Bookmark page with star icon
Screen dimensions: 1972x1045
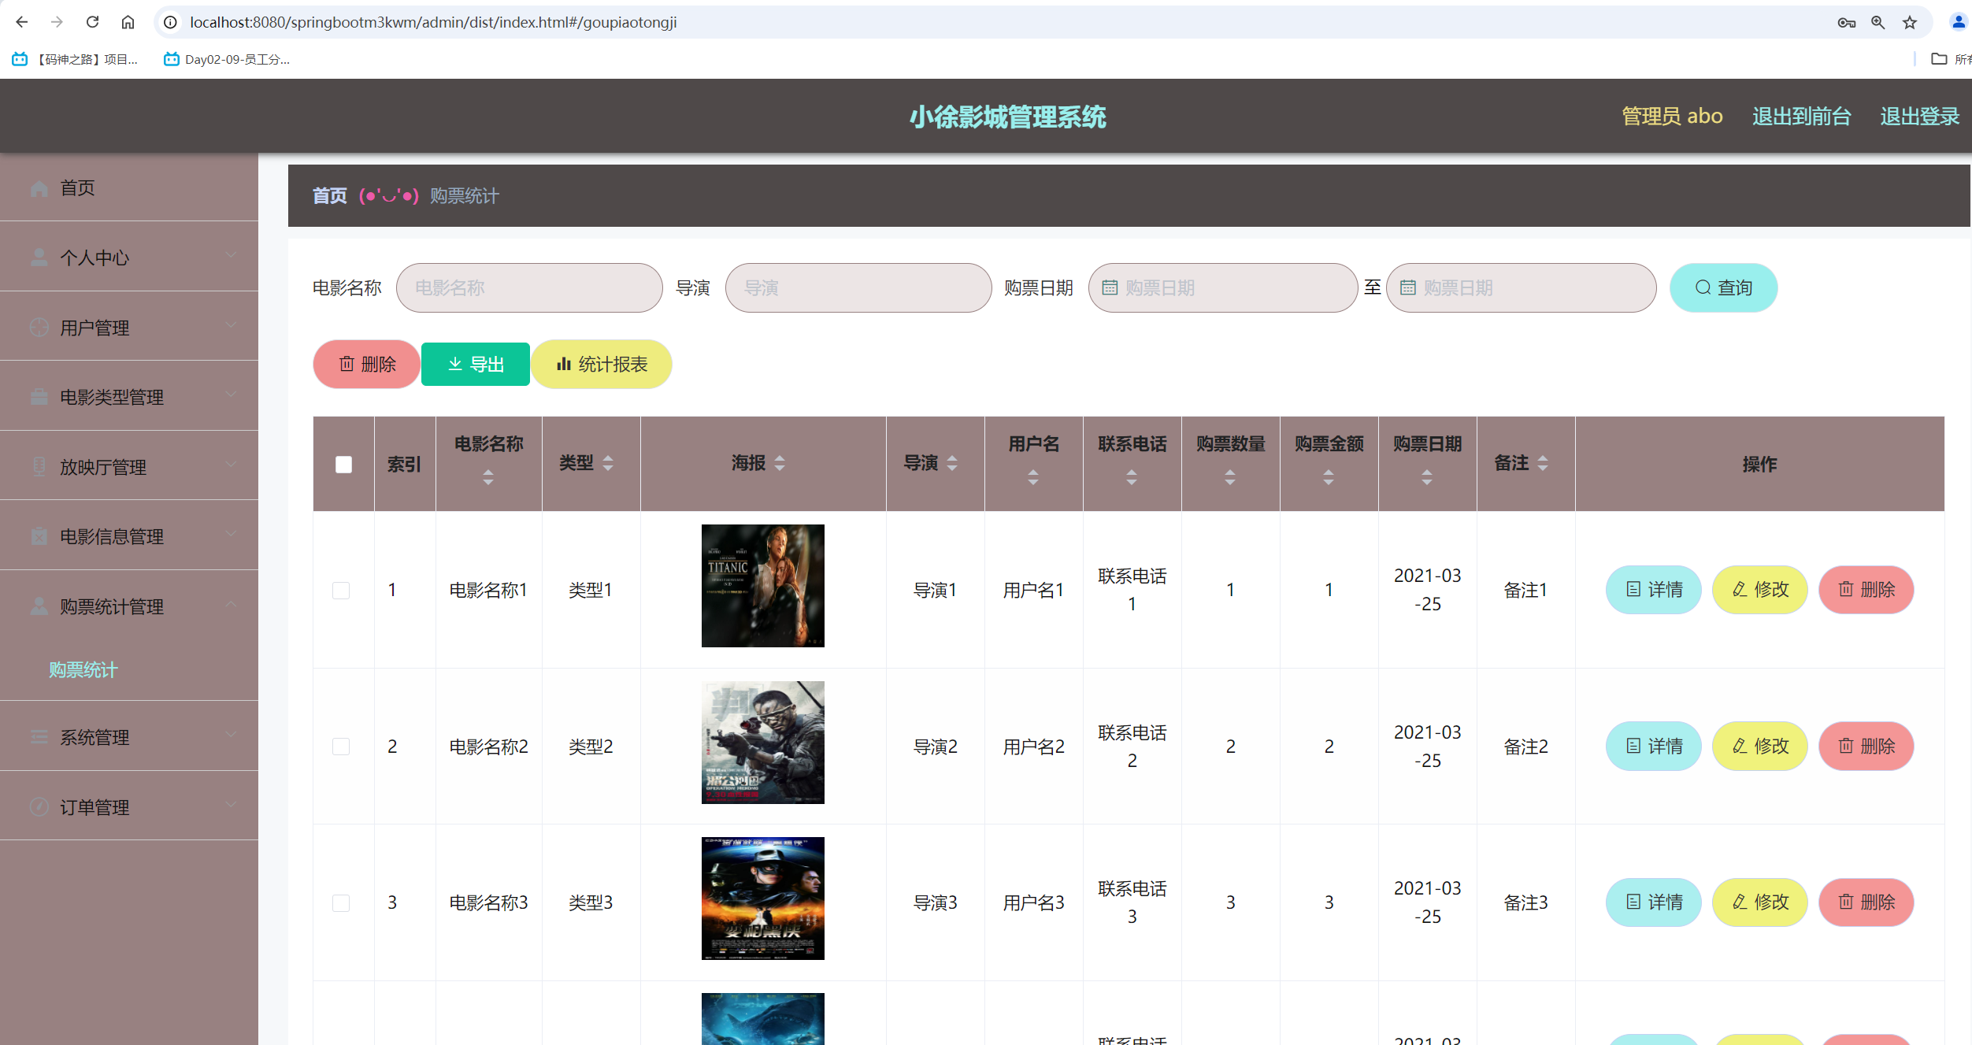pyautogui.click(x=1910, y=22)
